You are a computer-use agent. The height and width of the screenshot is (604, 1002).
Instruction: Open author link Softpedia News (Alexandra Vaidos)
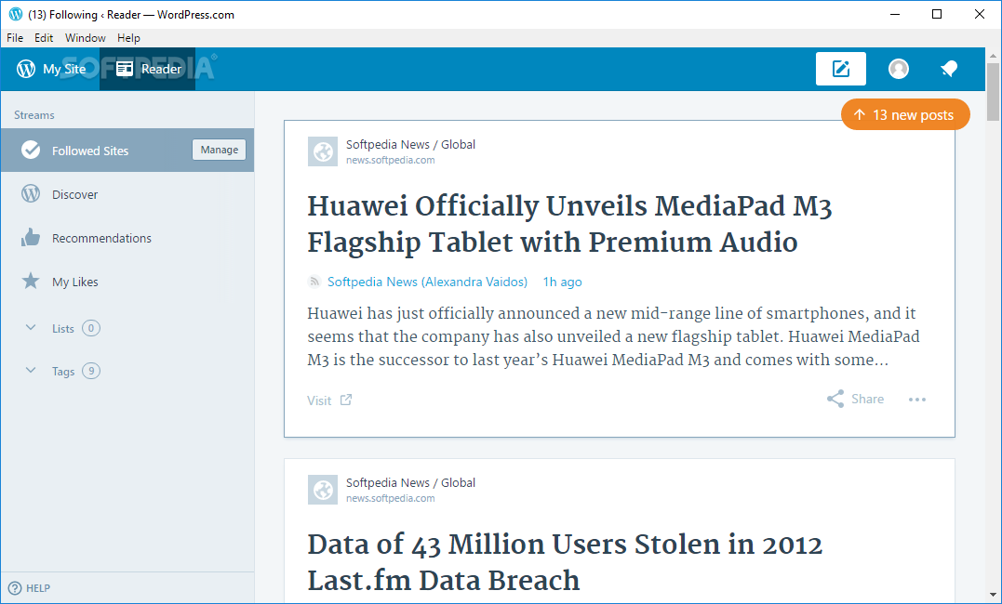428,282
